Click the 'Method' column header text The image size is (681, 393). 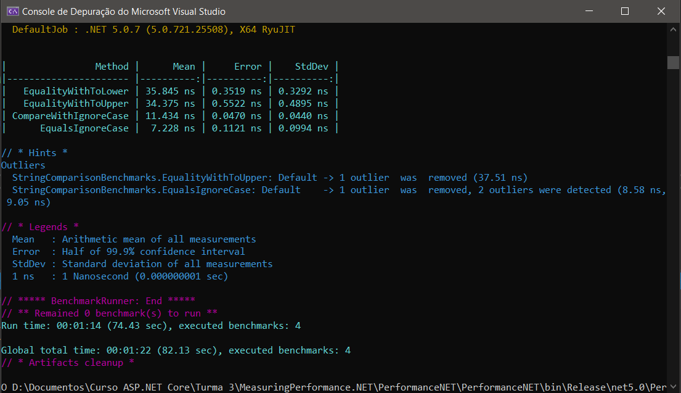pos(112,67)
